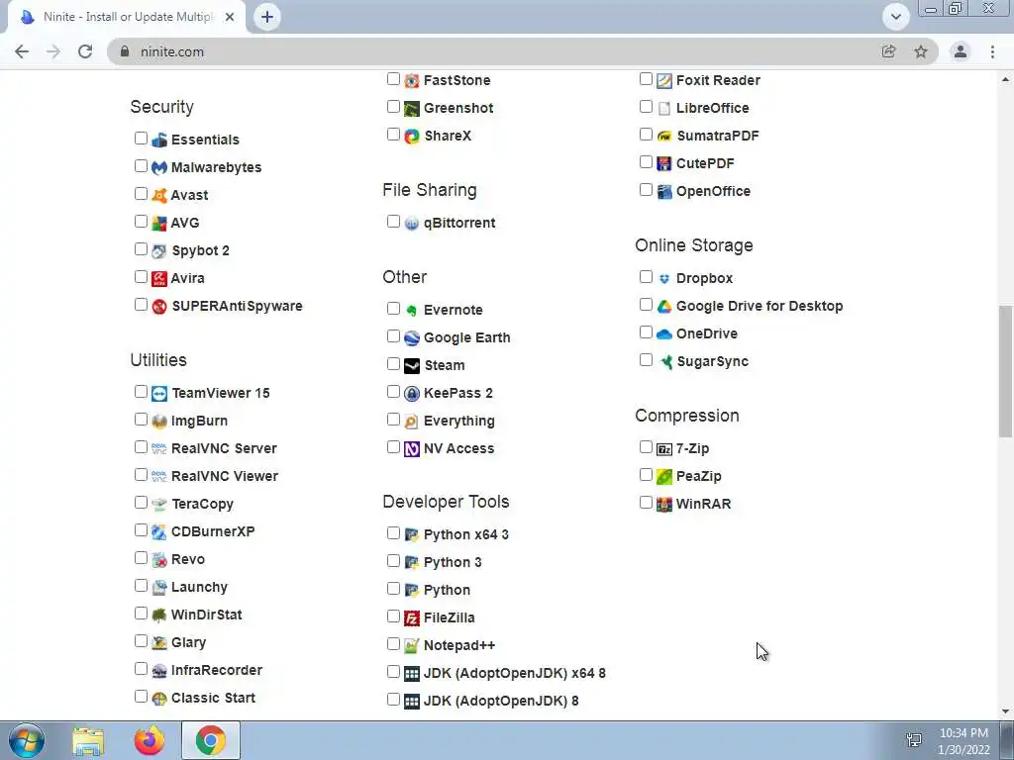The width and height of the screenshot is (1014, 760).
Task: Click the OneDrive cloud icon
Action: [x=664, y=334]
